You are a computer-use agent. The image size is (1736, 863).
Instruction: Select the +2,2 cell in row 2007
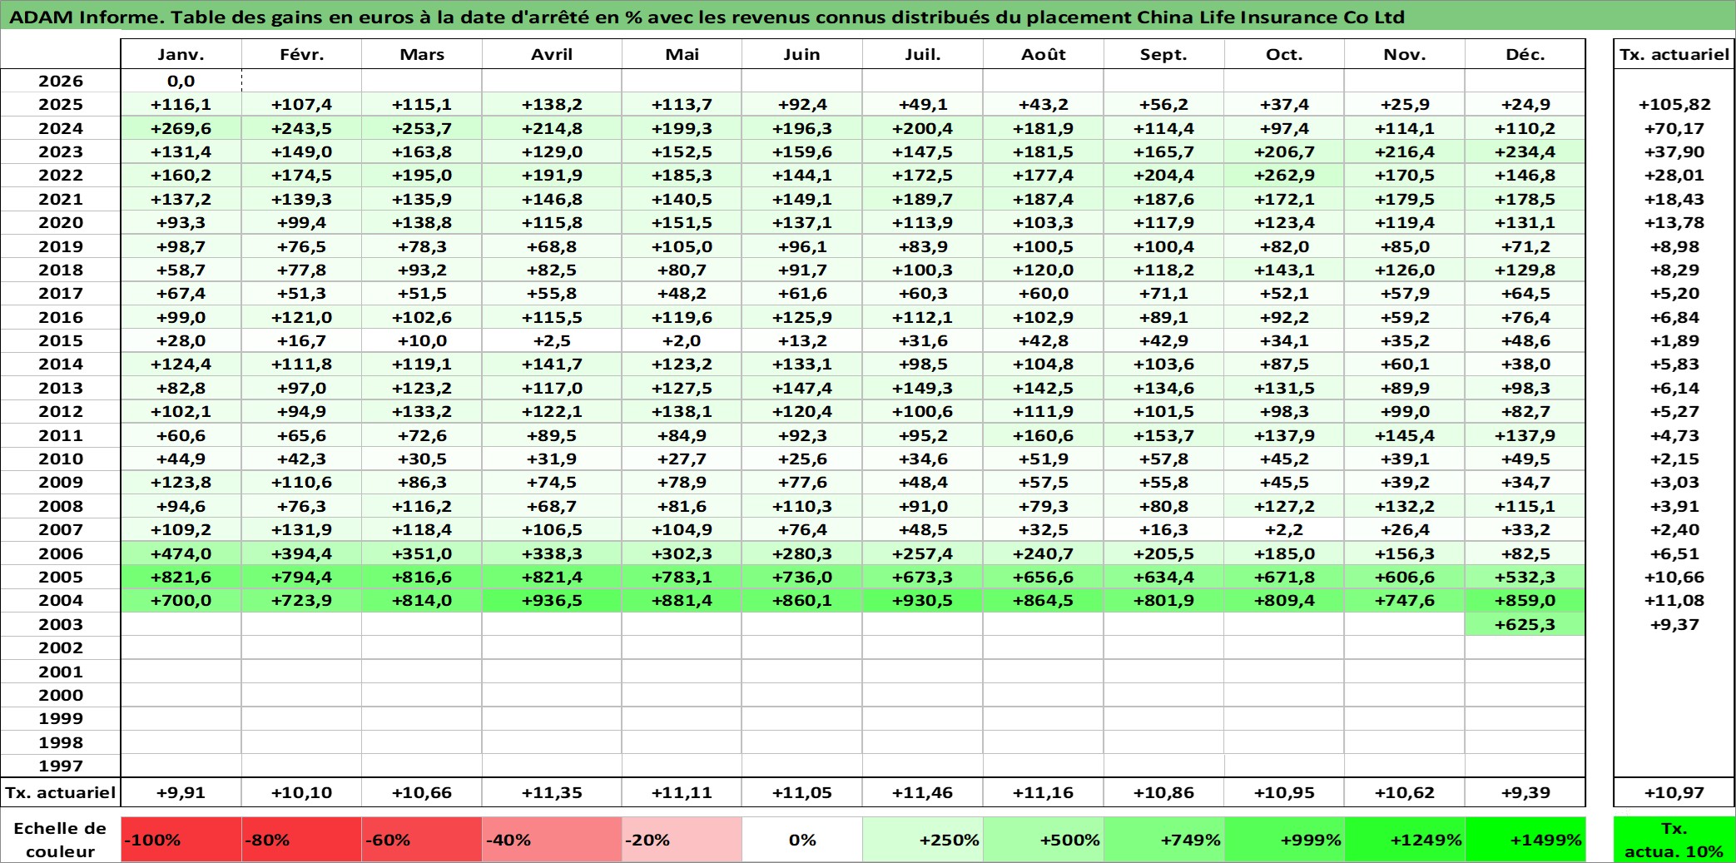[1284, 529]
